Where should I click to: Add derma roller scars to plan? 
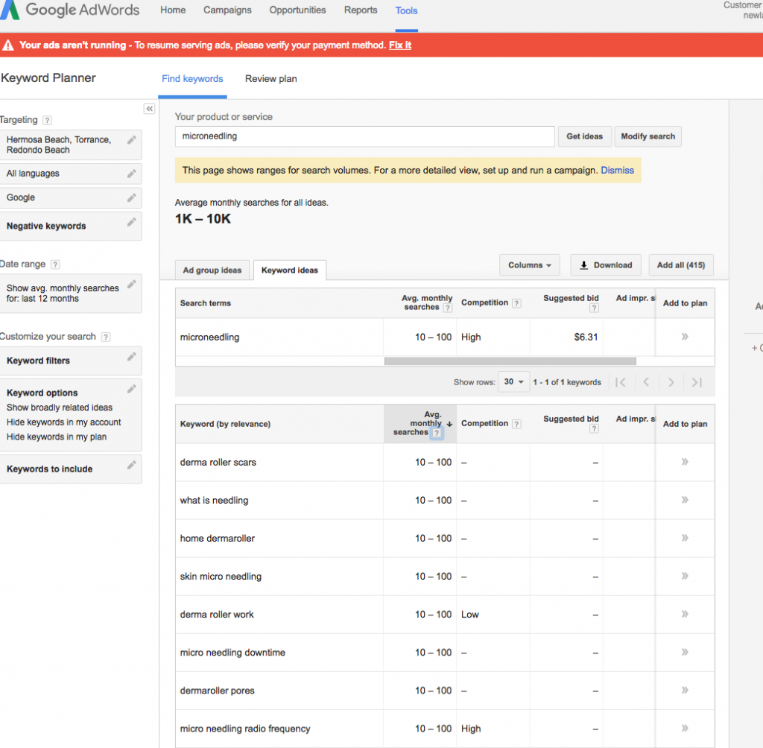685,462
